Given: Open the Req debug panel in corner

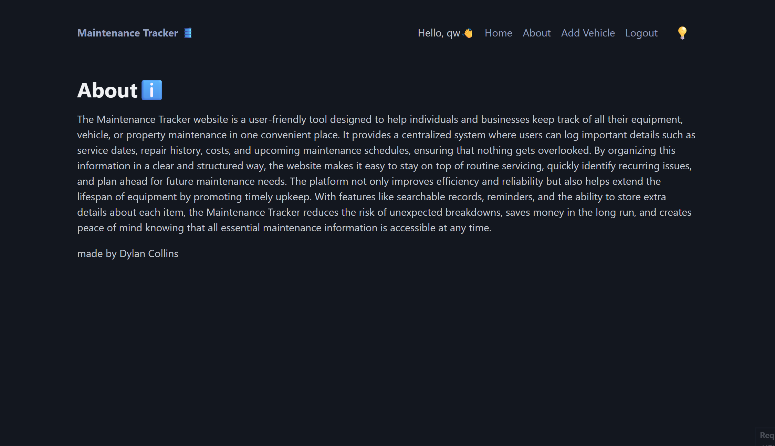Looking at the screenshot, I should tap(766, 436).
